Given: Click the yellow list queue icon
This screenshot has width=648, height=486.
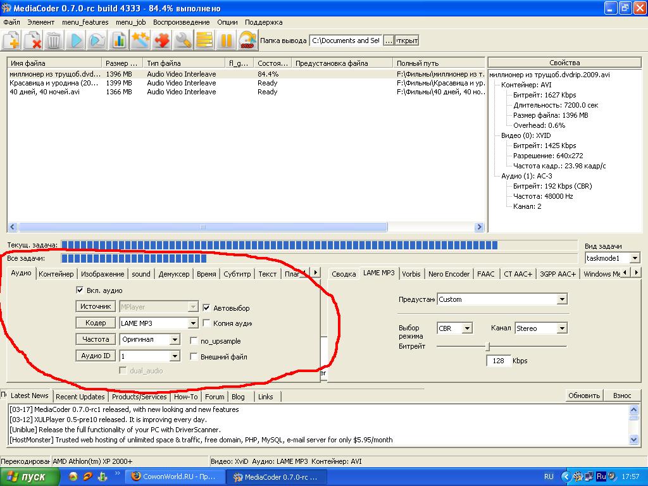Looking at the screenshot, I should [x=204, y=40].
